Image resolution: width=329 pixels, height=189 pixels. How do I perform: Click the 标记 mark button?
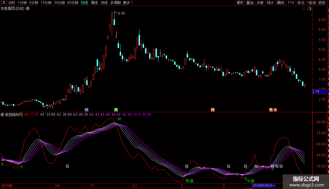[301, 3]
